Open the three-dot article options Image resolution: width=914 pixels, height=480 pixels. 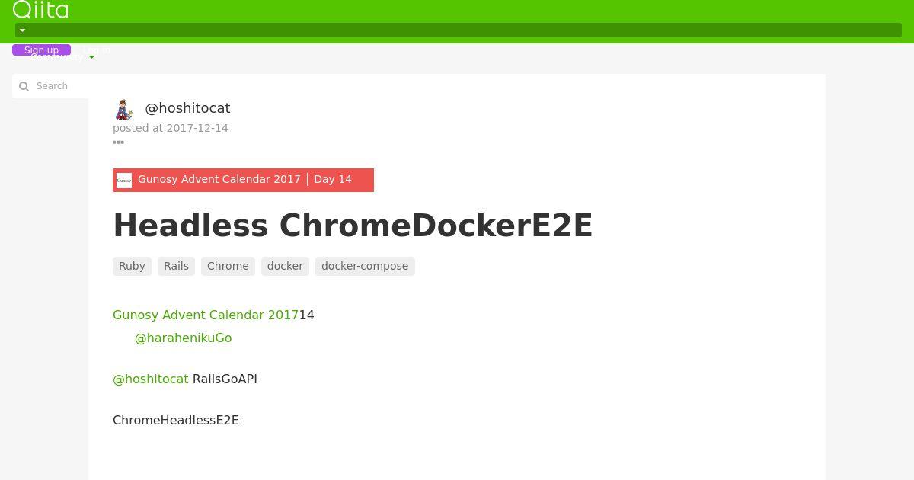point(118,142)
